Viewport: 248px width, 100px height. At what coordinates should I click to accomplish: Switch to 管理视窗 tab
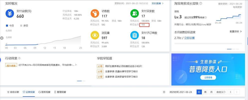60,92
